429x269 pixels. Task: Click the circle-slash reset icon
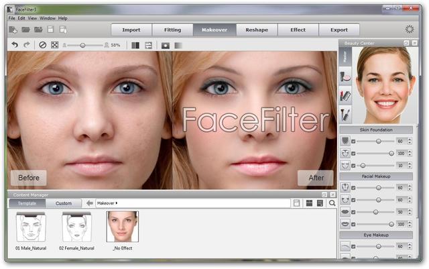(42, 45)
